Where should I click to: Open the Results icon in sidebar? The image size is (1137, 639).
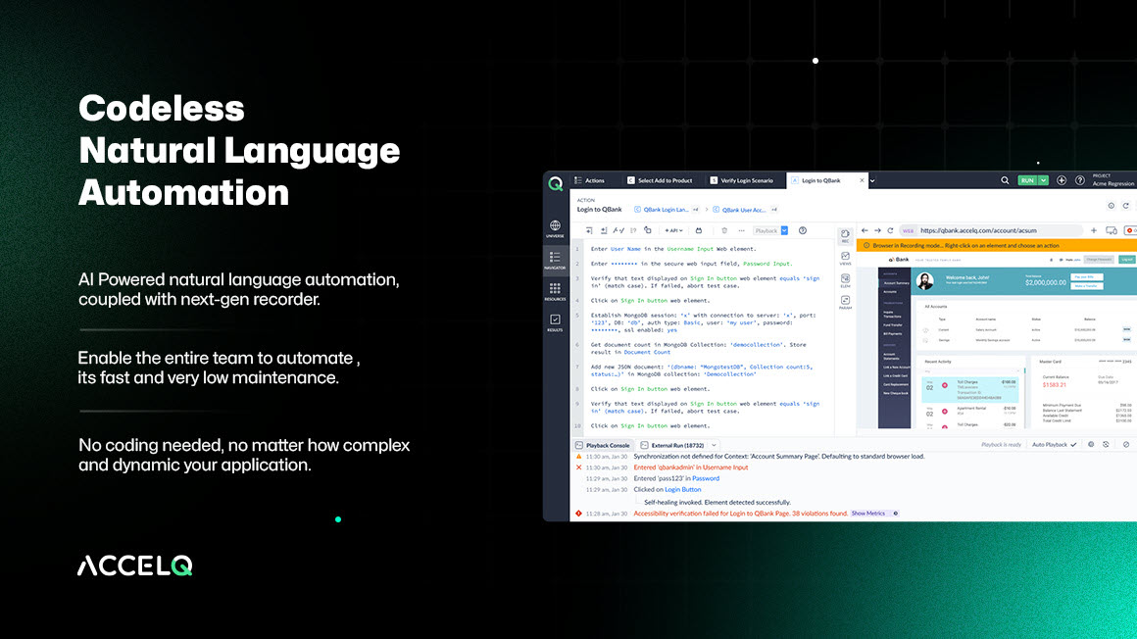556,319
